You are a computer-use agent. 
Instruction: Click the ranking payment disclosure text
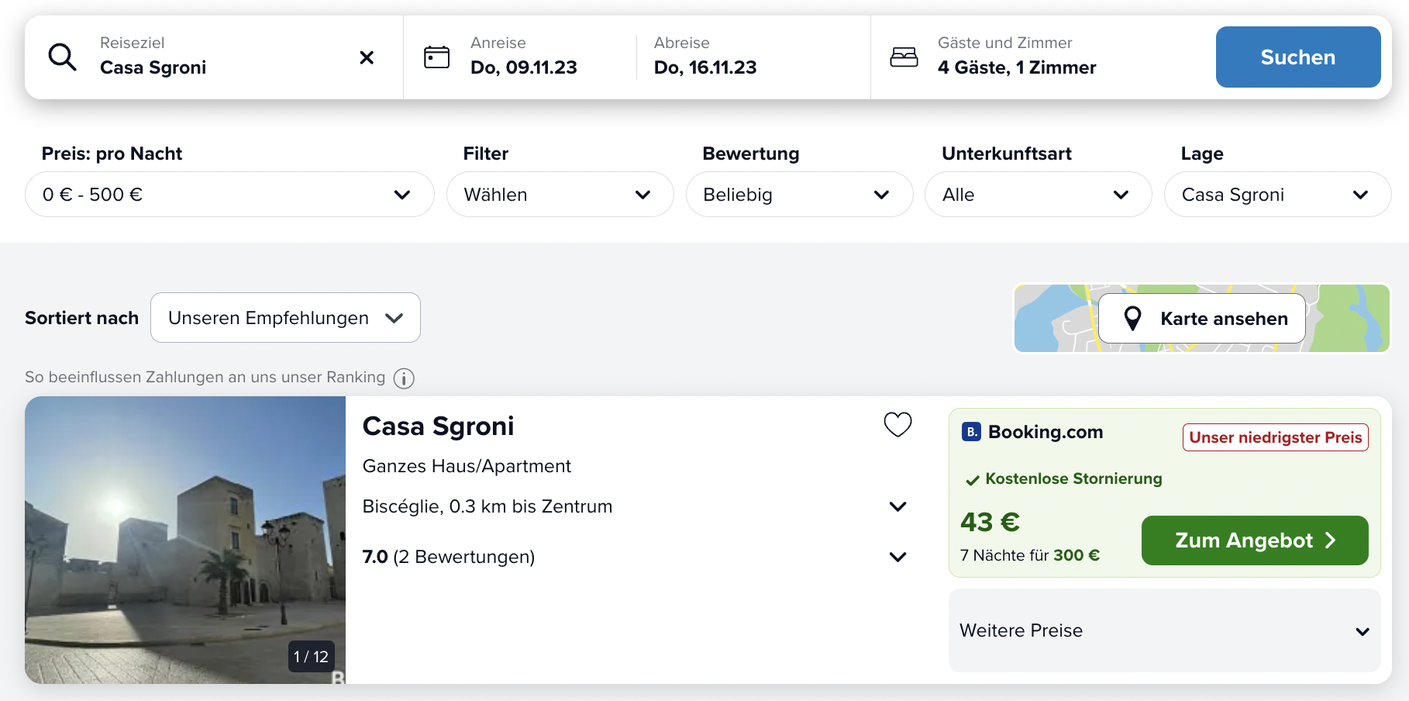pyautogui.click(x=205, y=378)
